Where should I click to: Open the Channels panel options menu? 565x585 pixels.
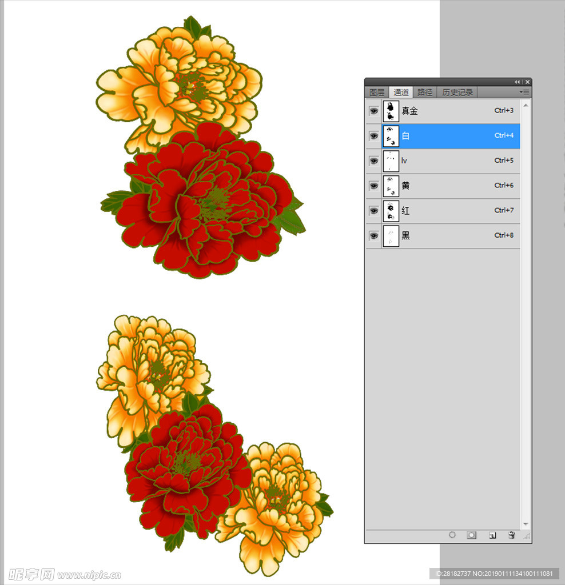click(524, 92)
